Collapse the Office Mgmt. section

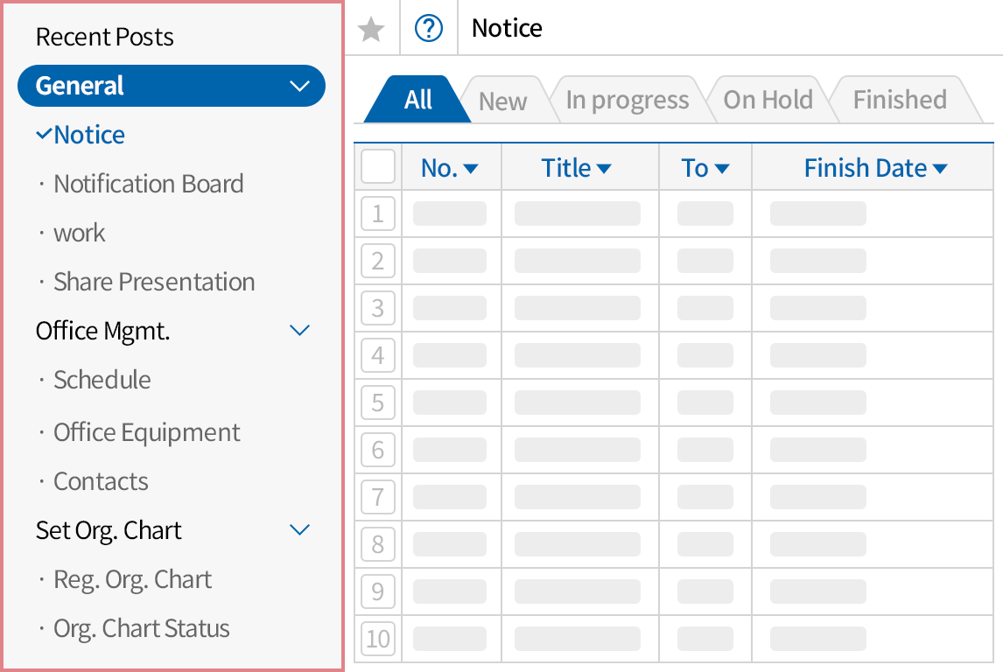pos(300,330)
